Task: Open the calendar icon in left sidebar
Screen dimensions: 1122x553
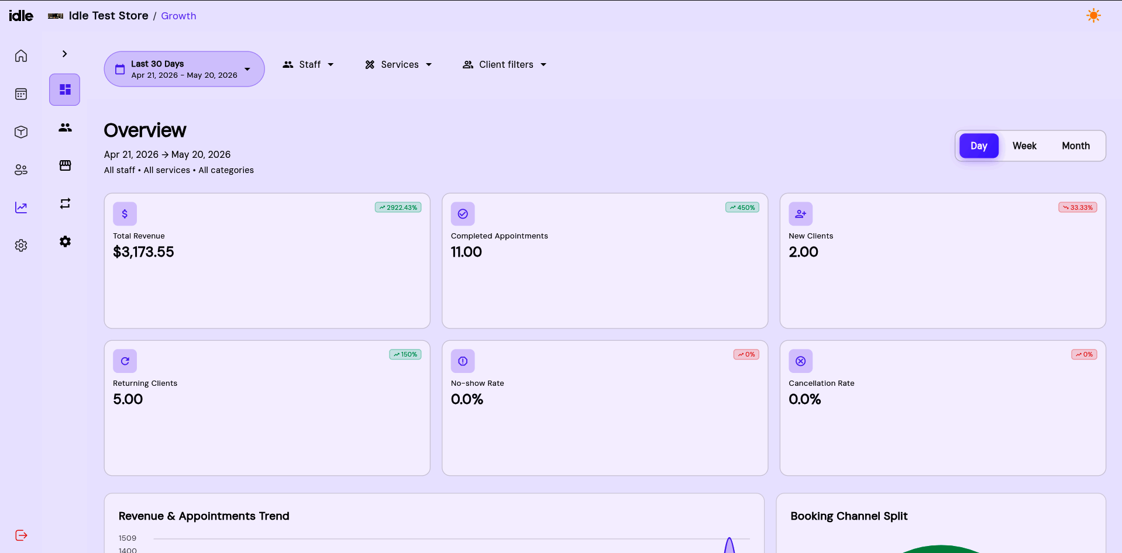Action: click(21, 94)
